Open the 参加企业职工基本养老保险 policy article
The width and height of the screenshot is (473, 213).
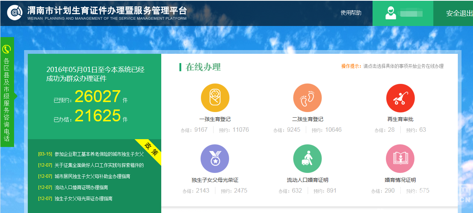(99, 154)
